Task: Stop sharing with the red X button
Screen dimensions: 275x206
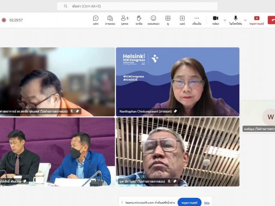Action: click(257, 20)
